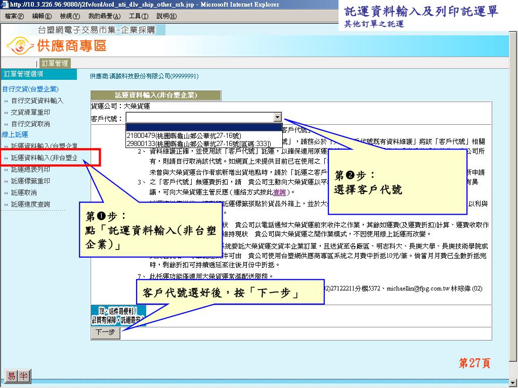The width and height of the screenshot is (518, 388).
Task: Click the 訂單管理選項 sidebar header
Action: coord(39,74)
